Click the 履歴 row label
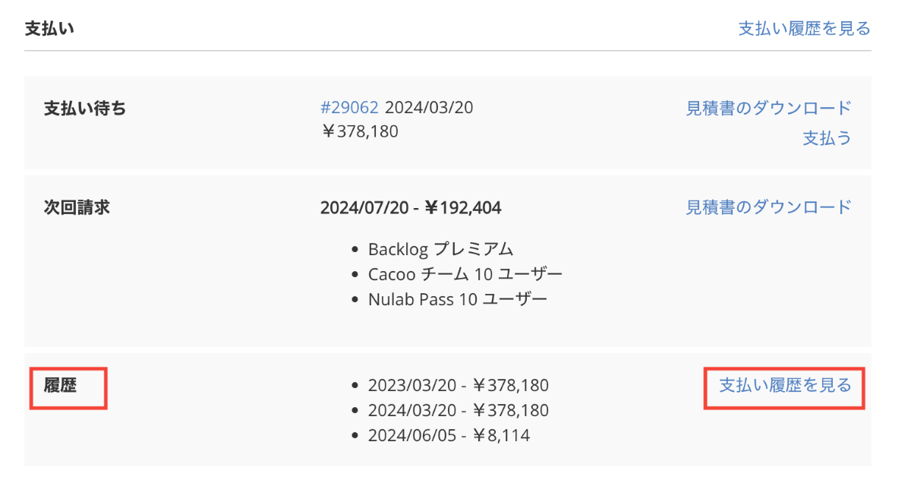 (61, 385)
